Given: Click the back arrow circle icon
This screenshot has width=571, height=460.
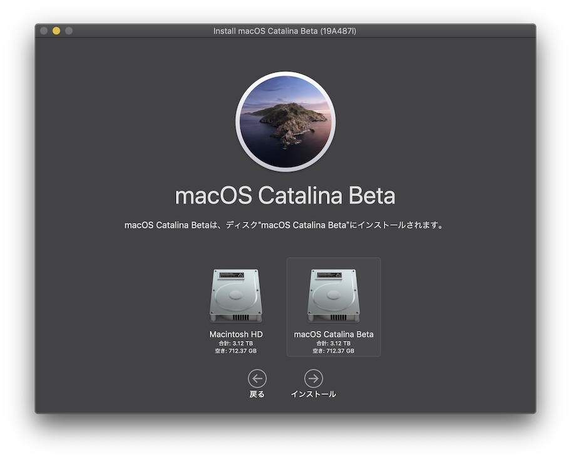Looking at the screenshot, I should (x=257, y=379).
